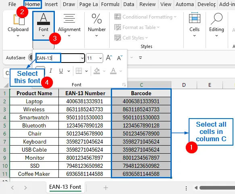Select Barcode cell 5012345678900

point(141,134)
